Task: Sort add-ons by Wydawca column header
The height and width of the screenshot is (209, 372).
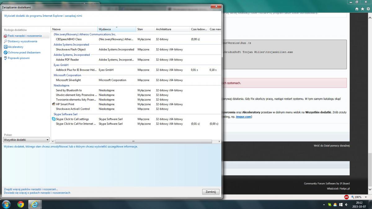Action: pyautogui.click(x=117, y=29)
